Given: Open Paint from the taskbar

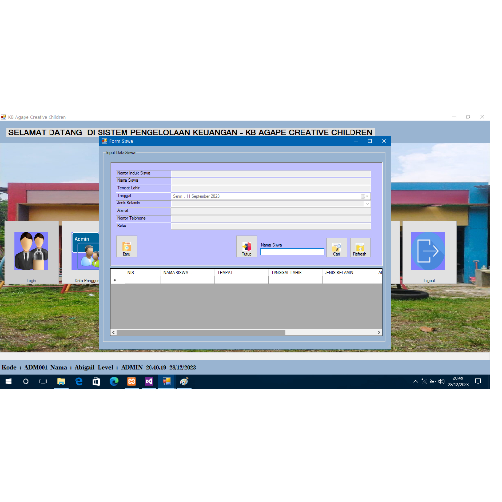Looking at the screenshot, I should click(x=184, y=381).
